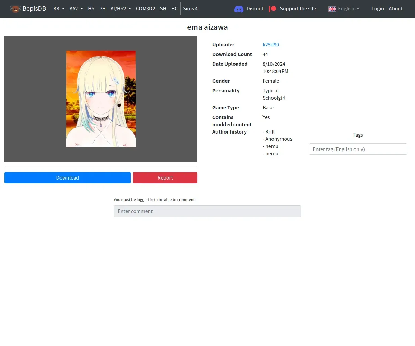The width and height of the screenshot is (415, 346).
Task: Open the HC section
Action: 174,9
